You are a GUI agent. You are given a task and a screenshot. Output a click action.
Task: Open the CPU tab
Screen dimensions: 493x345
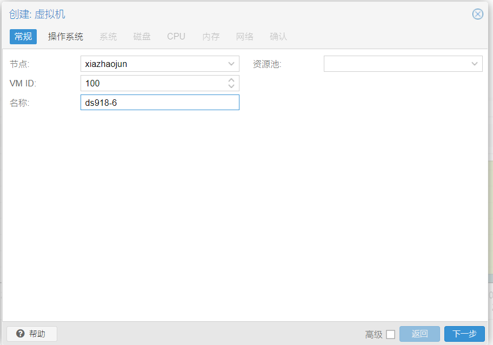pyautogui.click(x=176, y=37)
